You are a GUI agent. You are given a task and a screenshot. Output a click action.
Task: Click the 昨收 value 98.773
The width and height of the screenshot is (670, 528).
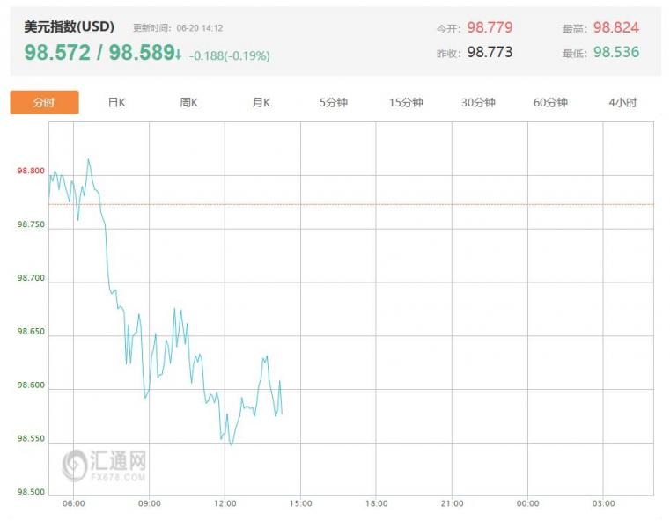(x=490, y=53)
